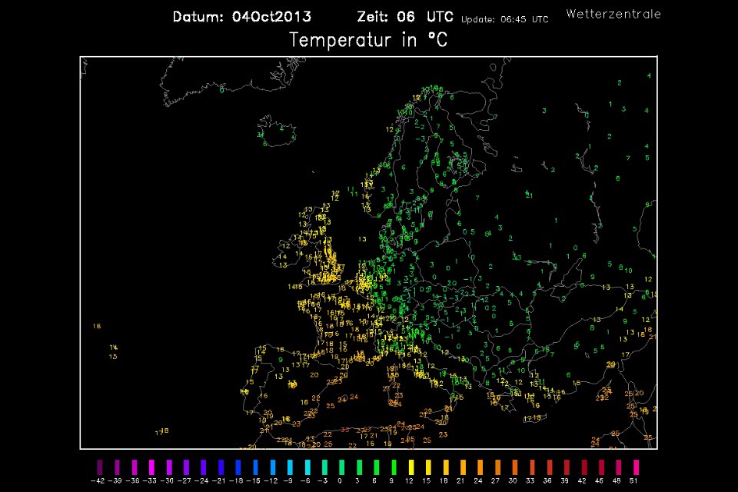Select the green 6 legend swatch
The width and height of the screenshot is (738, 492).
coord(376,467)
